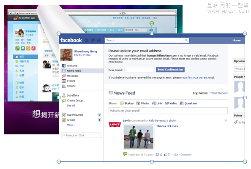Share a Photo
251x169 pixels.
143,104
